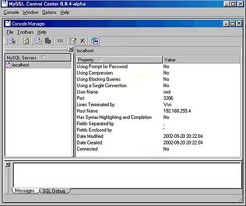Select the Fields Enclosed by property
Image resolution: width=246 pixels, height=206 pixels.
pos(95,130)
